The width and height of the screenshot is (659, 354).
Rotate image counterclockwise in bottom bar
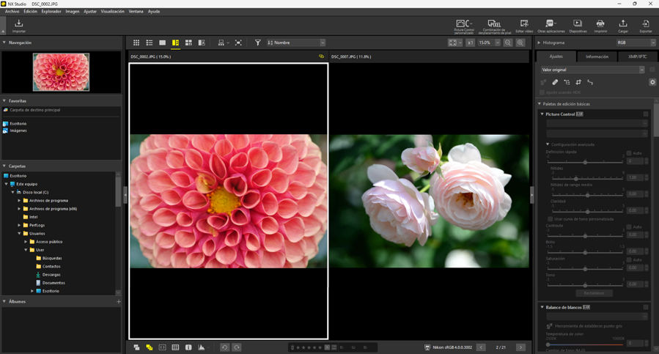(225, 347)
